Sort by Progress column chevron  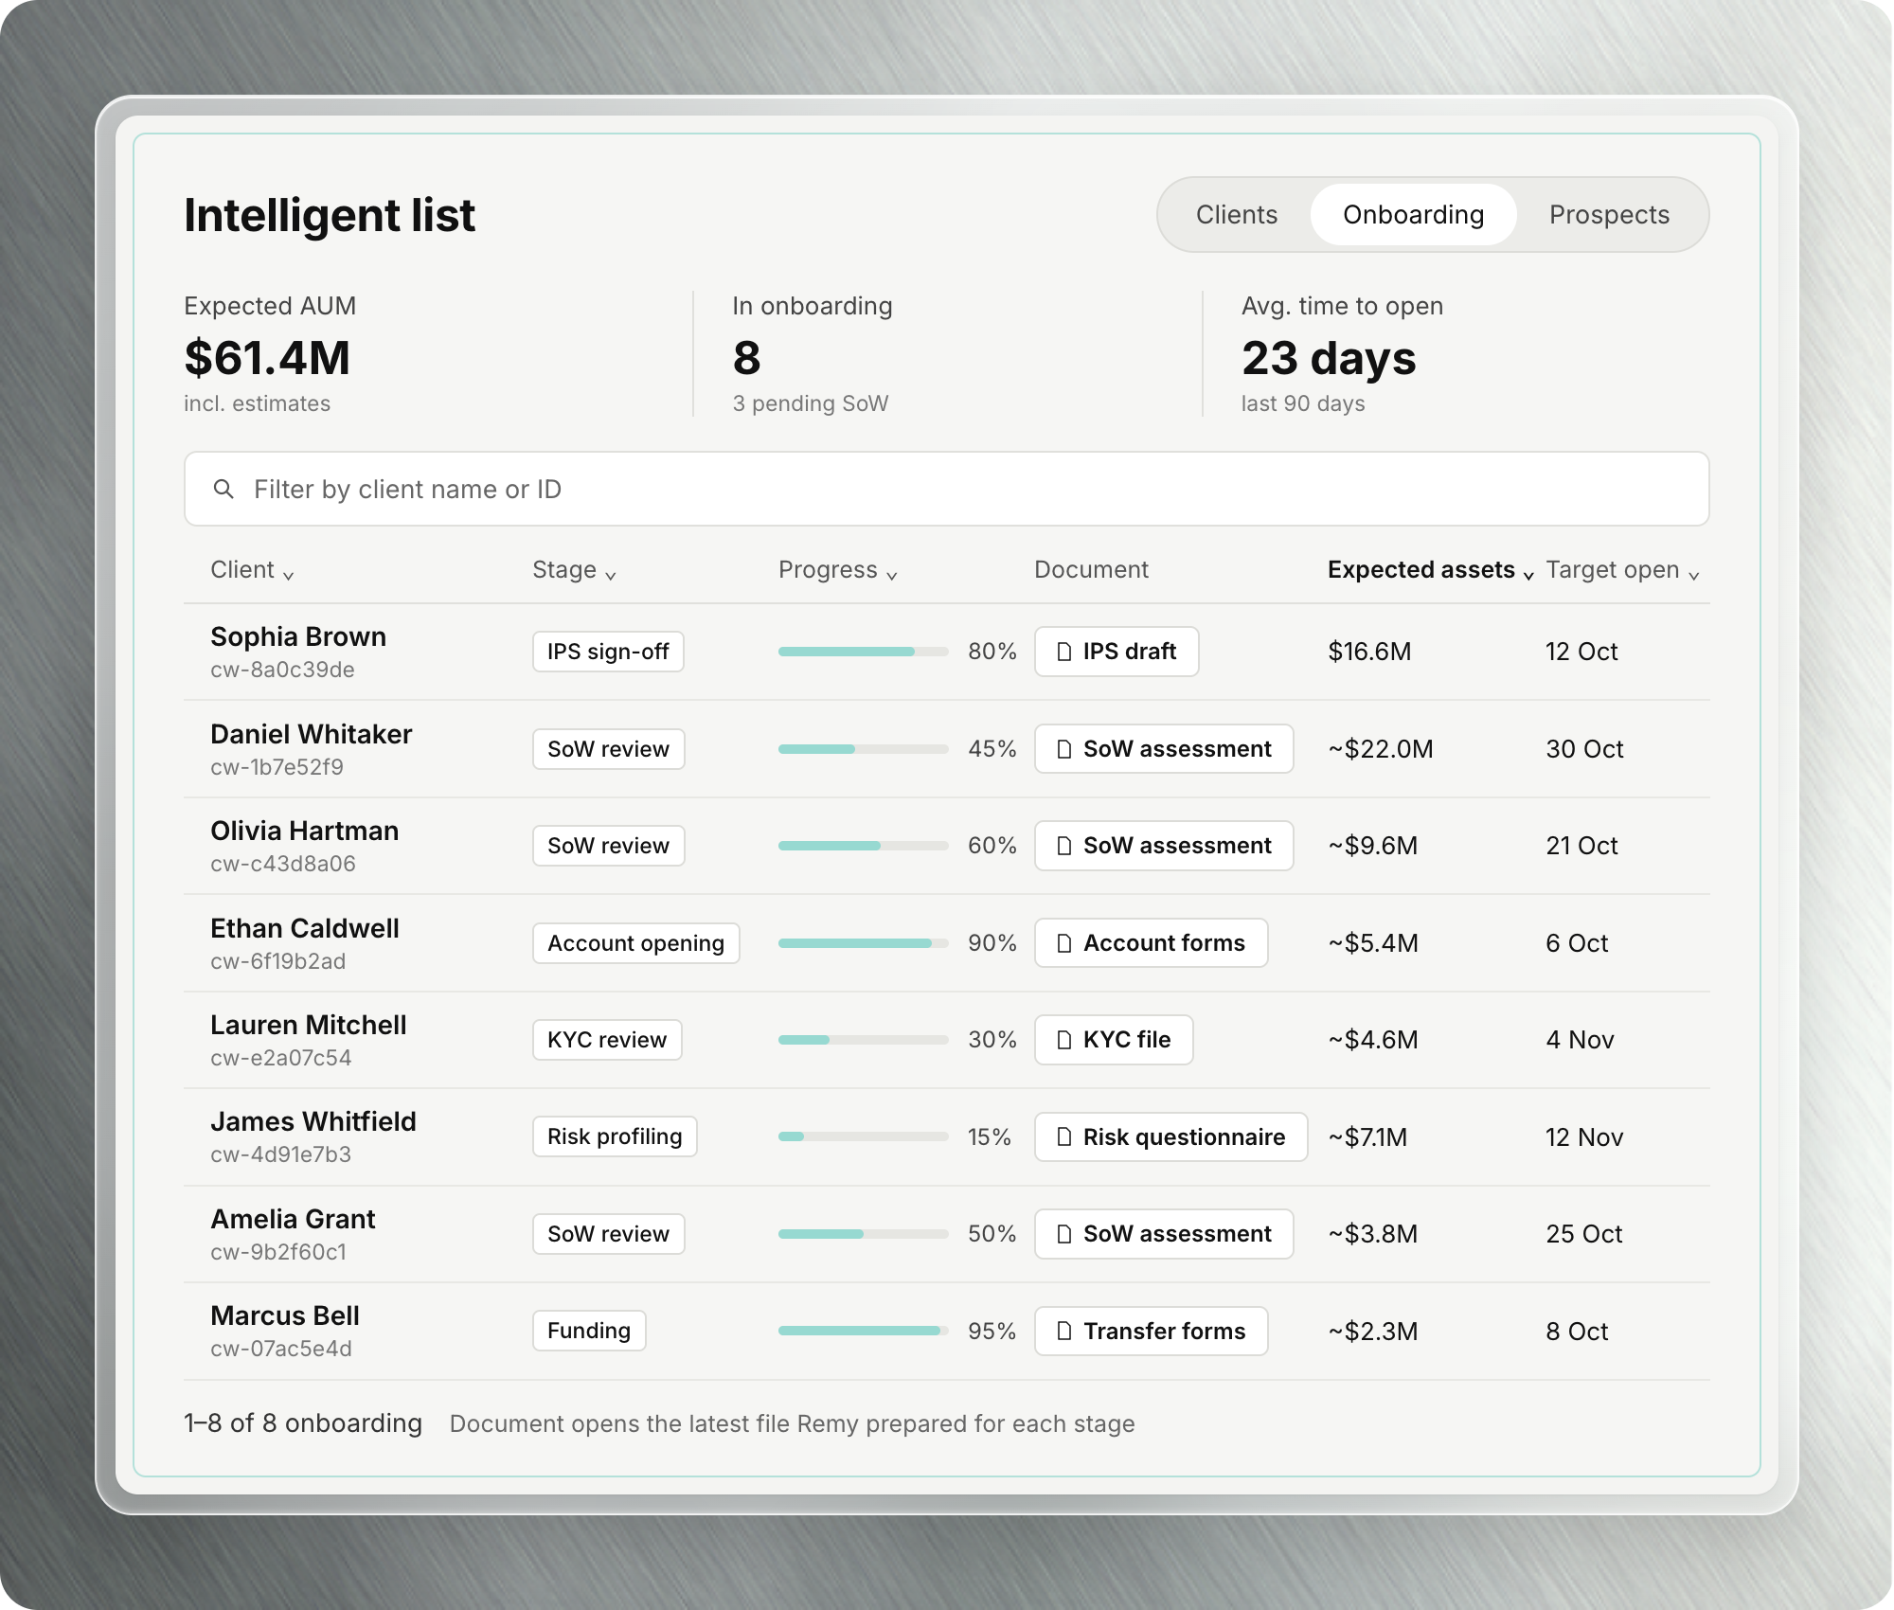pyautogui.click(x=892, y=575)
